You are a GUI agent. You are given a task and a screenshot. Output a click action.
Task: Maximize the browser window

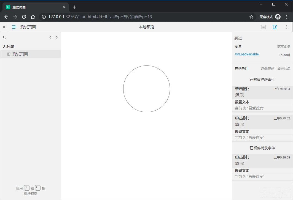[274, 4]
